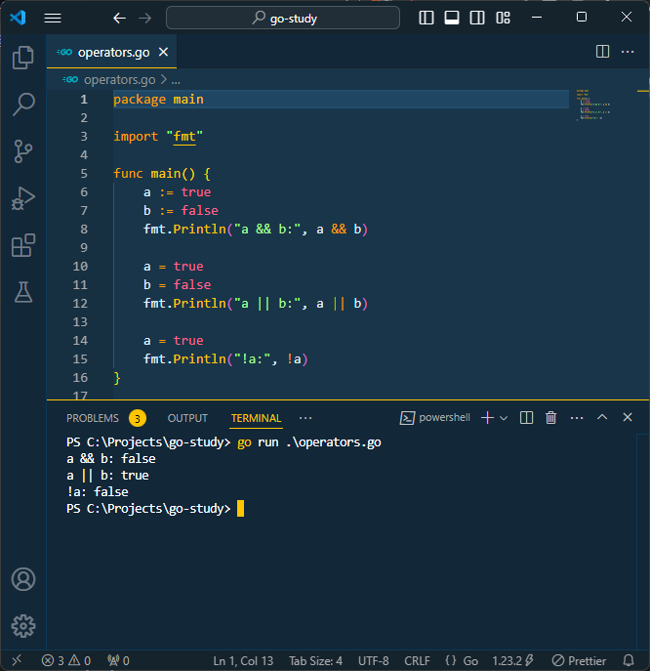Switch to the OUTPUT tab
The height and width of the screenshot is (671, 650).
coord(187,418)
